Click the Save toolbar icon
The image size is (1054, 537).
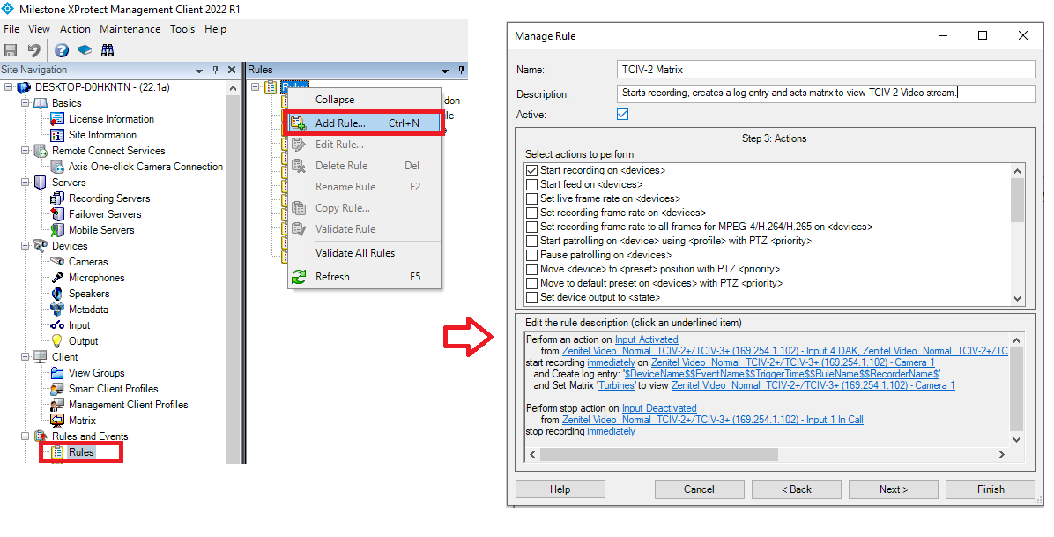(10, 49)
